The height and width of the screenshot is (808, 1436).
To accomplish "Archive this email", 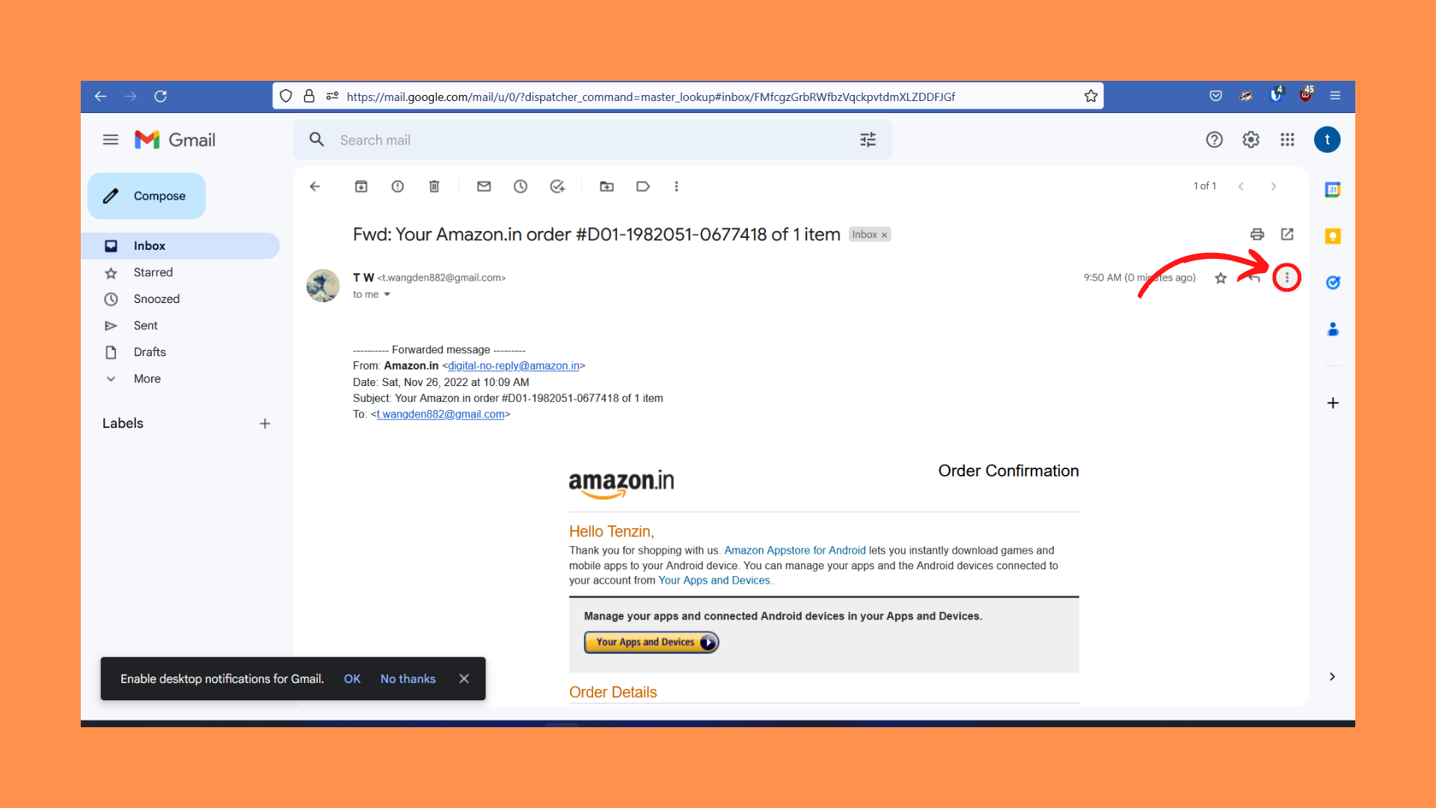I will click(x=361, y=186).
